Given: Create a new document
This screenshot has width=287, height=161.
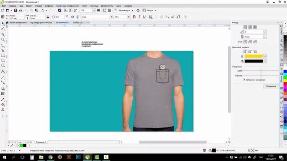Looking at the screenshot, I should coord(3,10).
